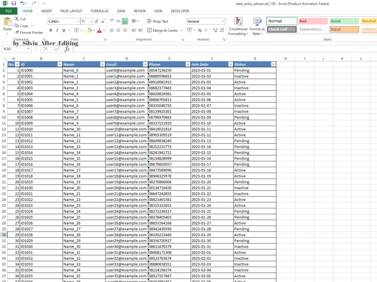Click the Copy icon
Screen dimensions: 377x282
click(16, 26)
